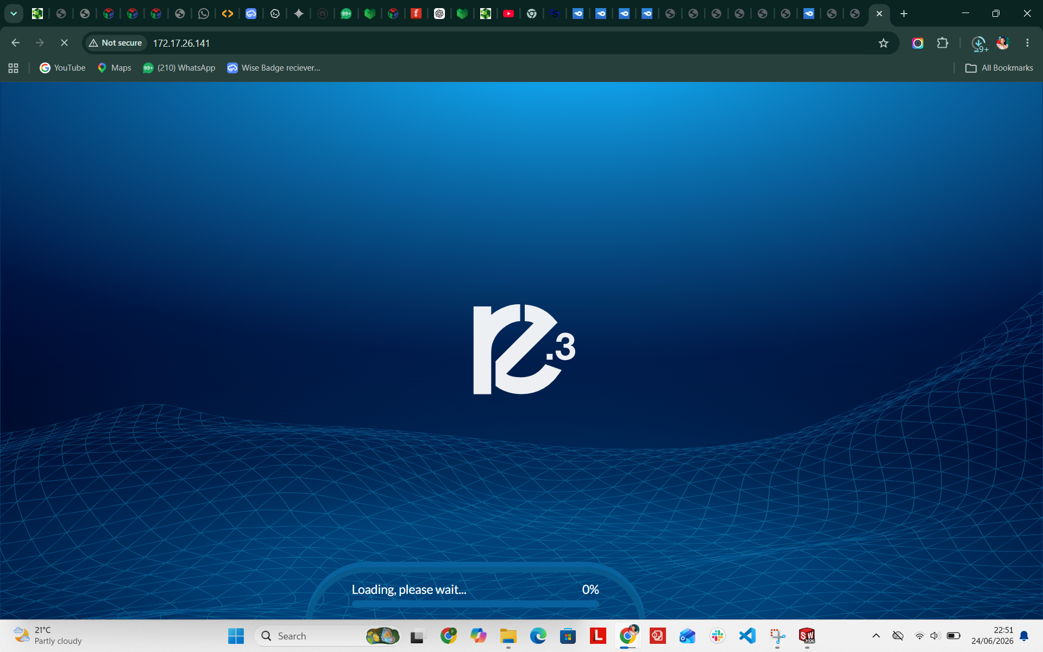
Task: Open the Extensions puzzle menu
Action: point(943,43)
